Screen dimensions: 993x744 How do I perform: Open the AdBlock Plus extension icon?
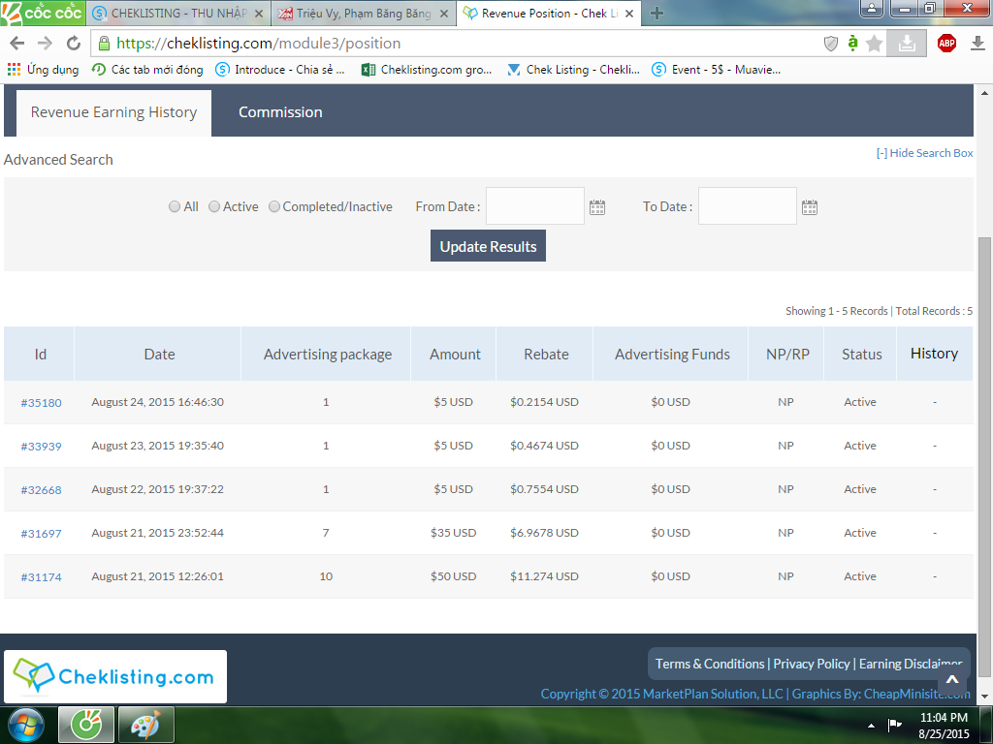tap(946, 43)
